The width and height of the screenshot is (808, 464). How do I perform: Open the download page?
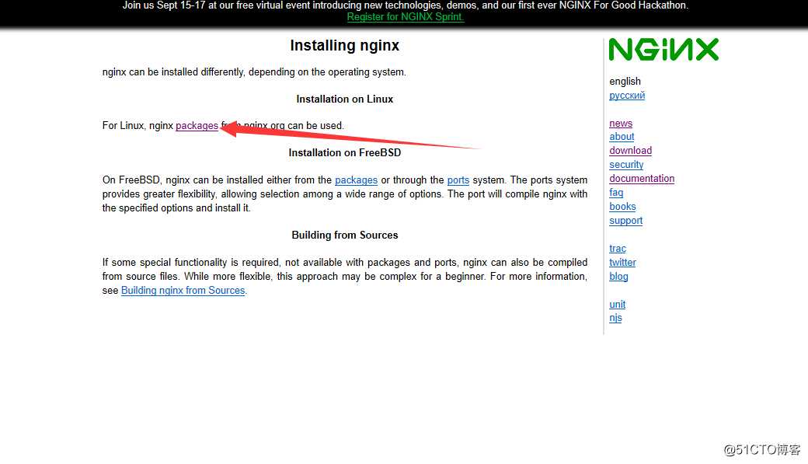(630, 151)
